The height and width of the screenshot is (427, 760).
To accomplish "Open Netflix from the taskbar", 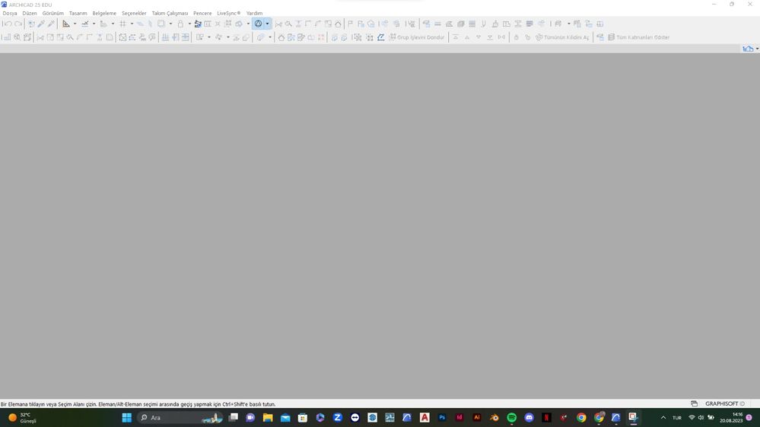I will tap(546, 417).
